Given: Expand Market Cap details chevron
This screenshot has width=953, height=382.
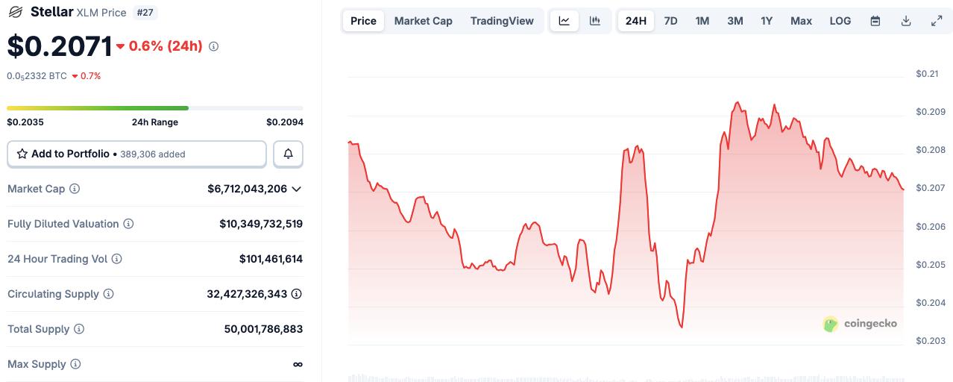Looking at the screenshot, I should tap(297, 189).
